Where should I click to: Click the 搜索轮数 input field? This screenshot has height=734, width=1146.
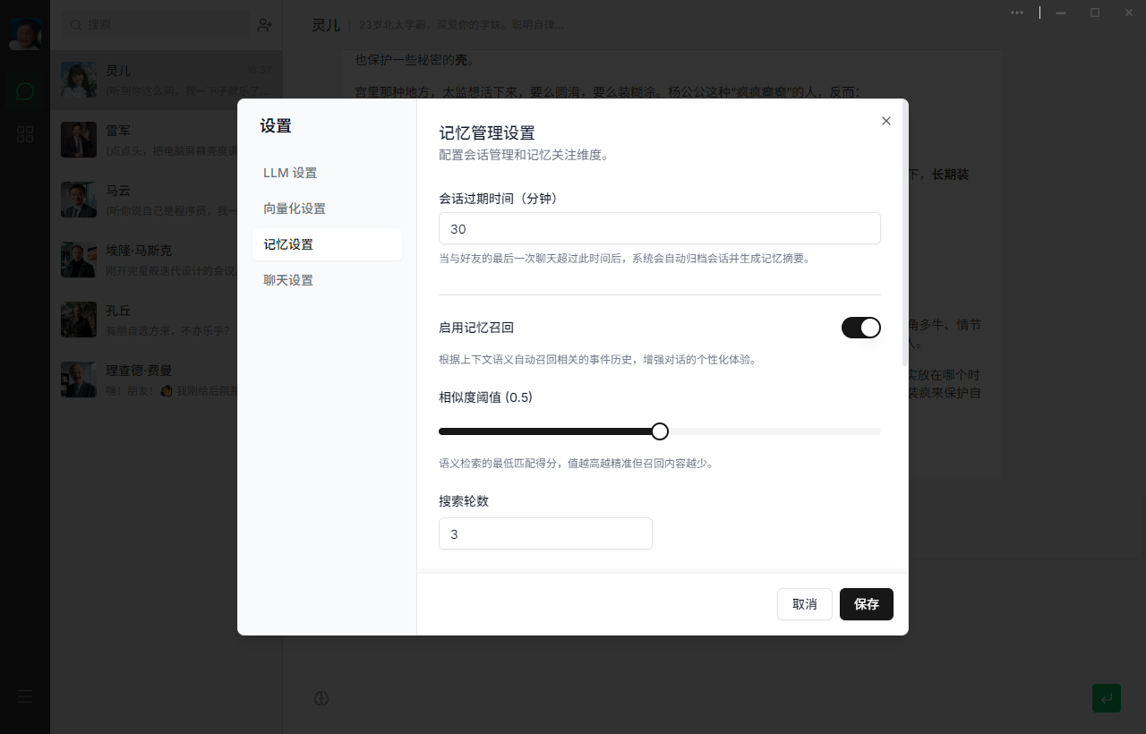(x=545, y=533)
